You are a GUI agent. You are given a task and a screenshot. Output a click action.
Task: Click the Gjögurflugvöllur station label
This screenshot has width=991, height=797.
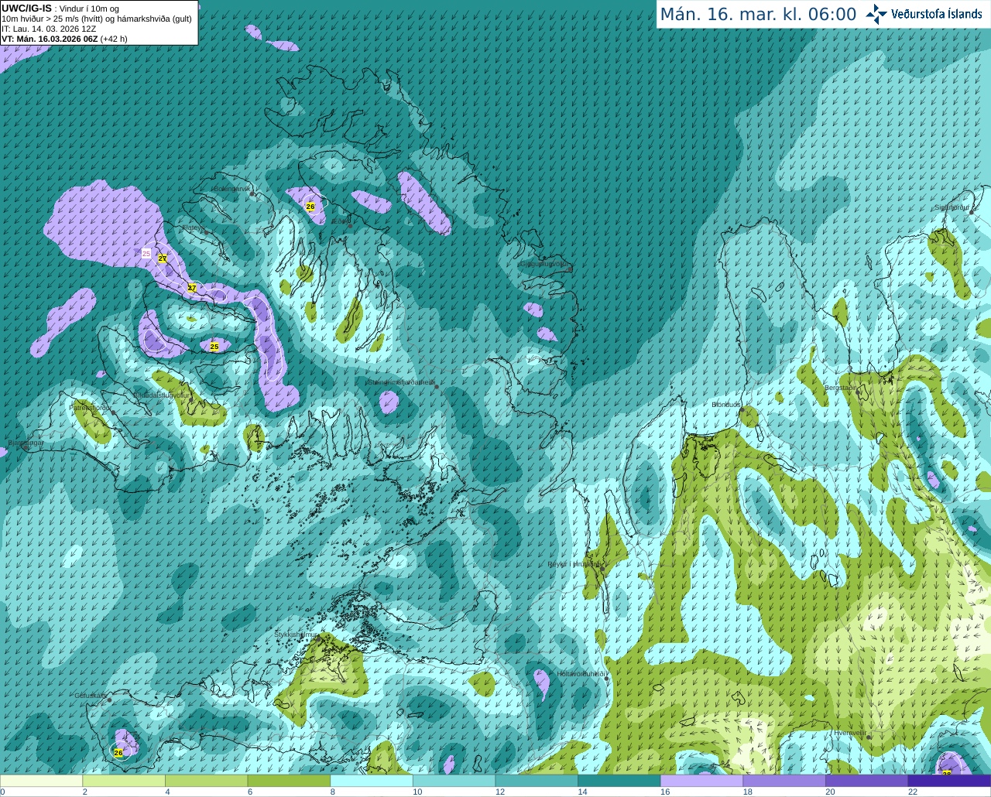[544, 263]
